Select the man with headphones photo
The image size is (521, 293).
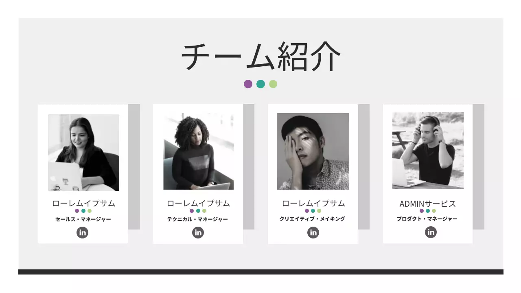pos(428,151)
